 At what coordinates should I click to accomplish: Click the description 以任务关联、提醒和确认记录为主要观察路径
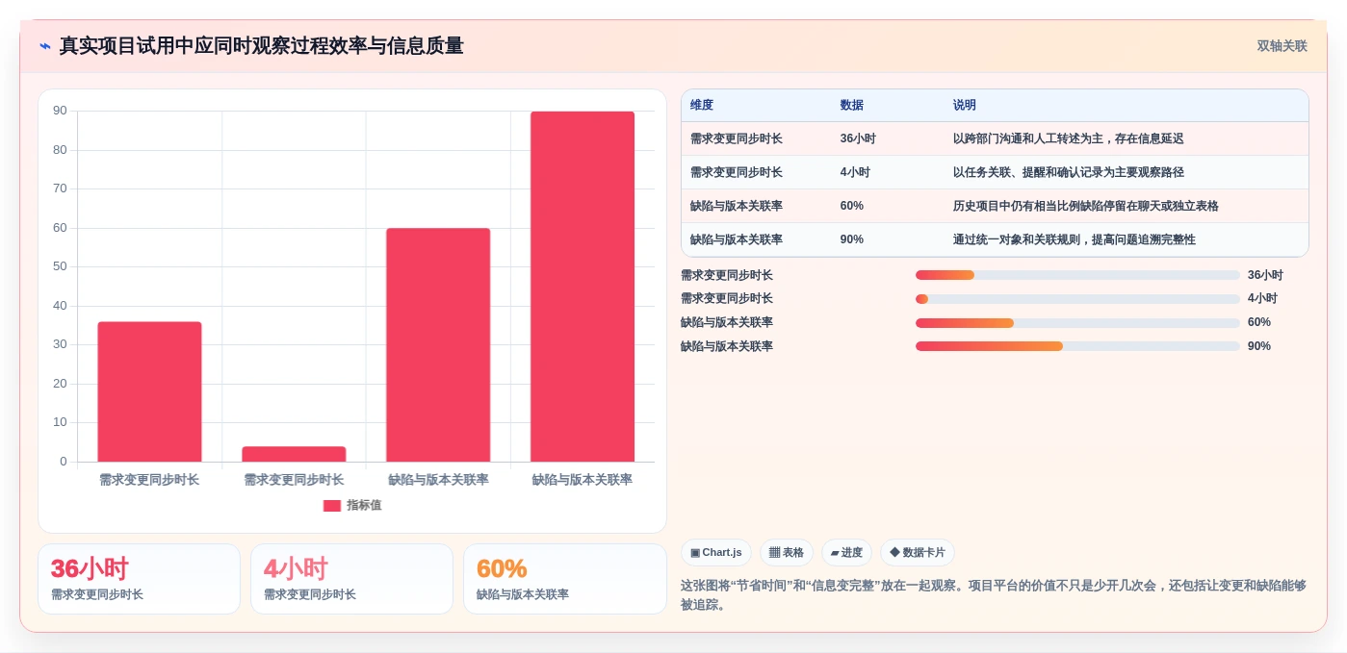point(1069,172)
